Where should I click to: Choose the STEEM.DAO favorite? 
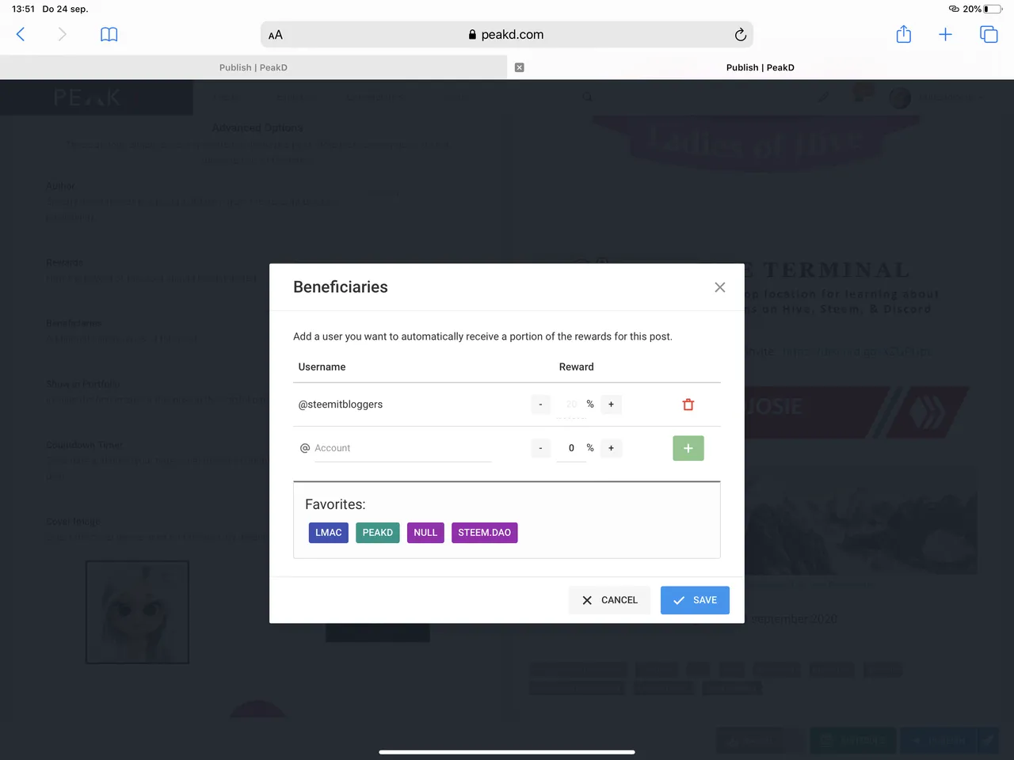coord(485,533)
